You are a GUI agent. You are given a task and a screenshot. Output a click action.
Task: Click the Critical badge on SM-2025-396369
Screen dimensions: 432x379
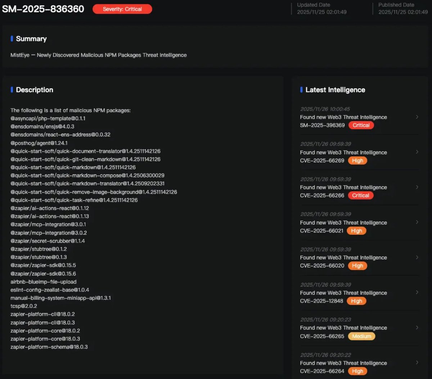(361, 125)
